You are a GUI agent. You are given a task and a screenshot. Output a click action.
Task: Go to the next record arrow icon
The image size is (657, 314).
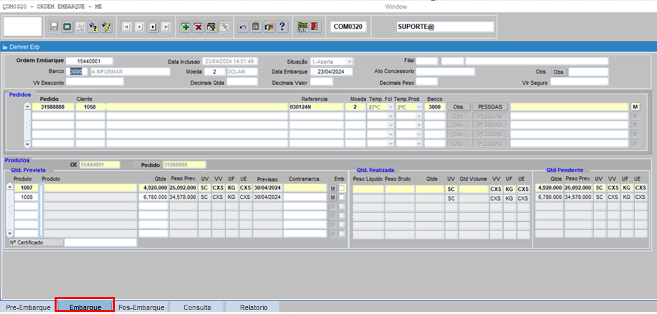[x=153, y=27]
